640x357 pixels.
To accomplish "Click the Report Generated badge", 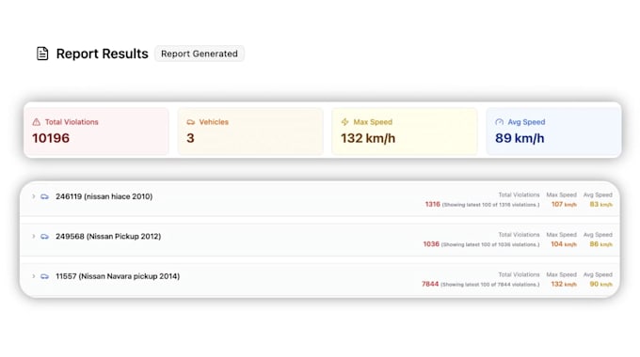I will (x=200, y=54).
